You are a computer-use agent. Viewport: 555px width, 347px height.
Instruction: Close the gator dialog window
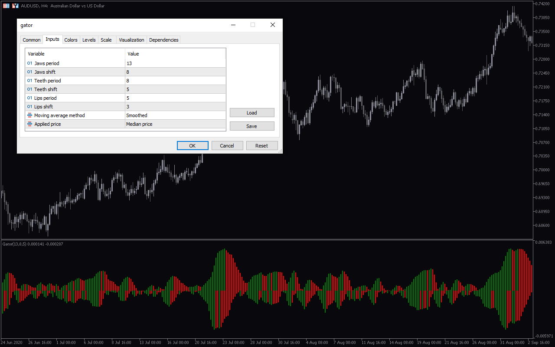[273, 25]
